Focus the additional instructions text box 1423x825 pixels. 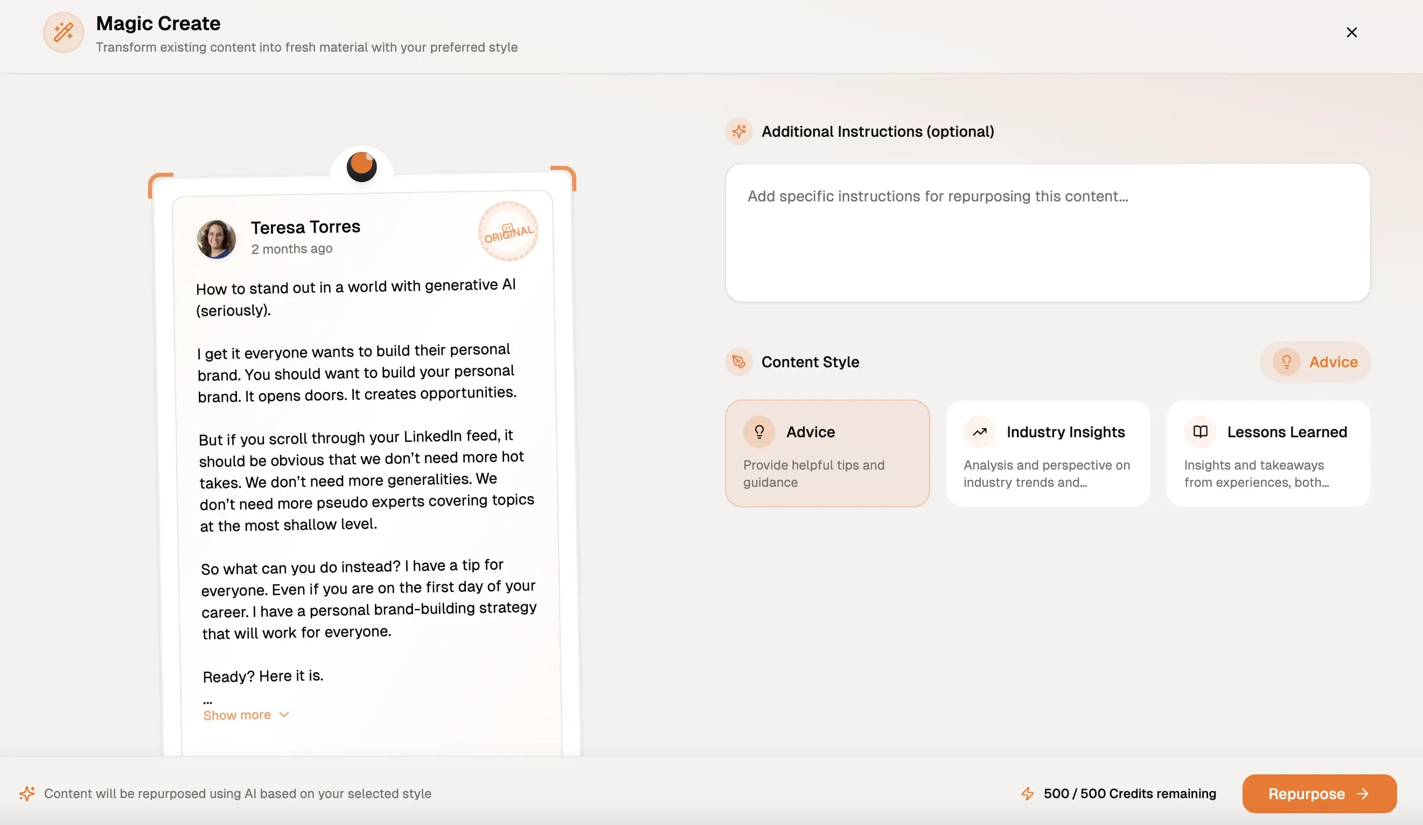[x=1048, y=233]
